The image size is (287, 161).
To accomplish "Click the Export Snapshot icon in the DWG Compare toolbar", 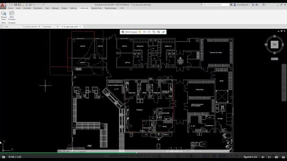I will click(158, 32).
